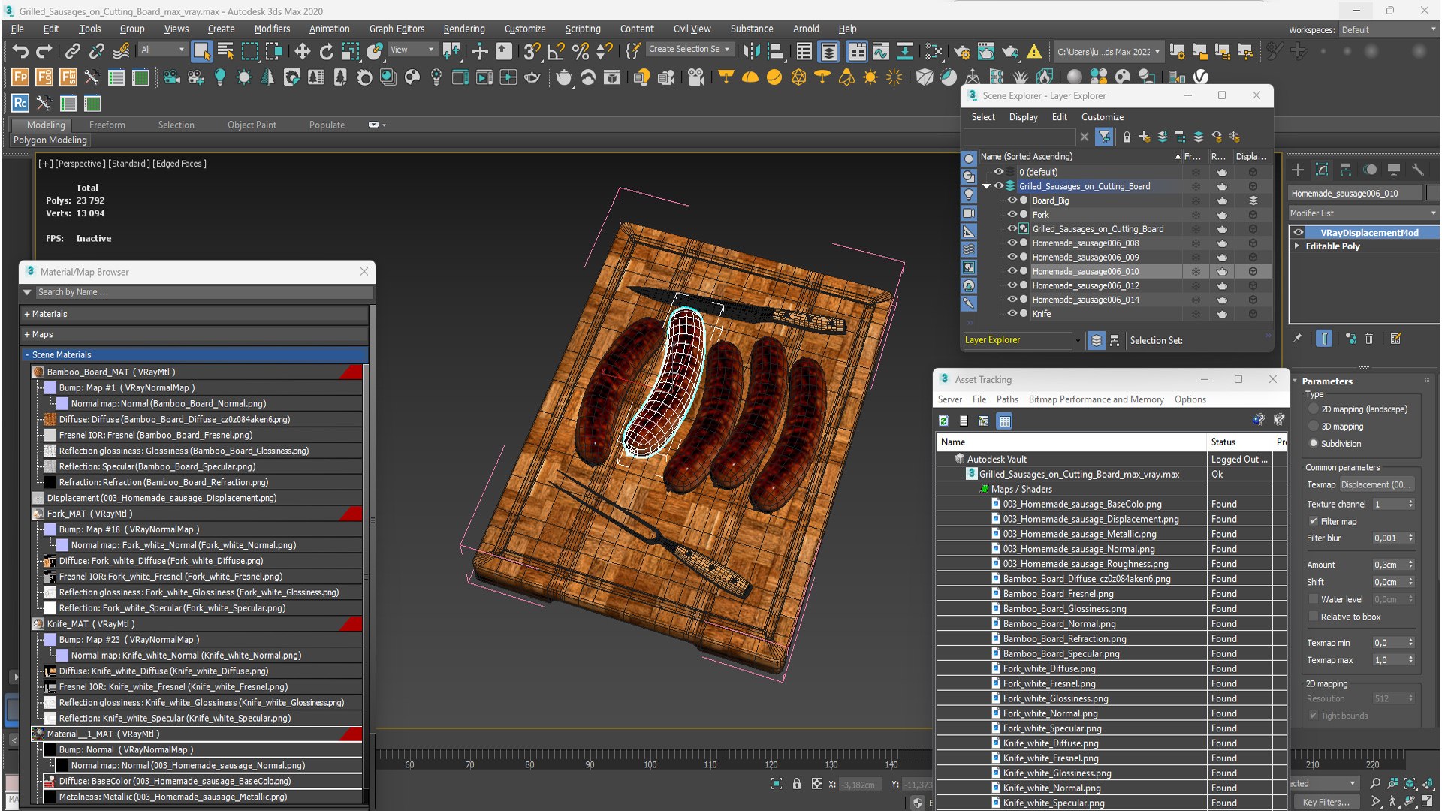The image size is (1442, 811).
Task: Click the Displacement texmap button
Action: [x=1376, y=484]
